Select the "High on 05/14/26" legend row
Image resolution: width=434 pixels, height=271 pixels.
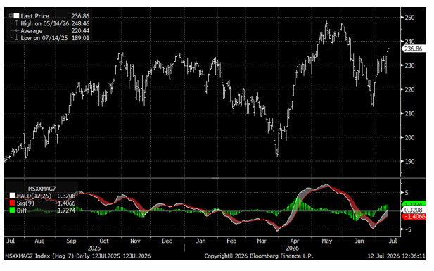click(x=44, y=23)
